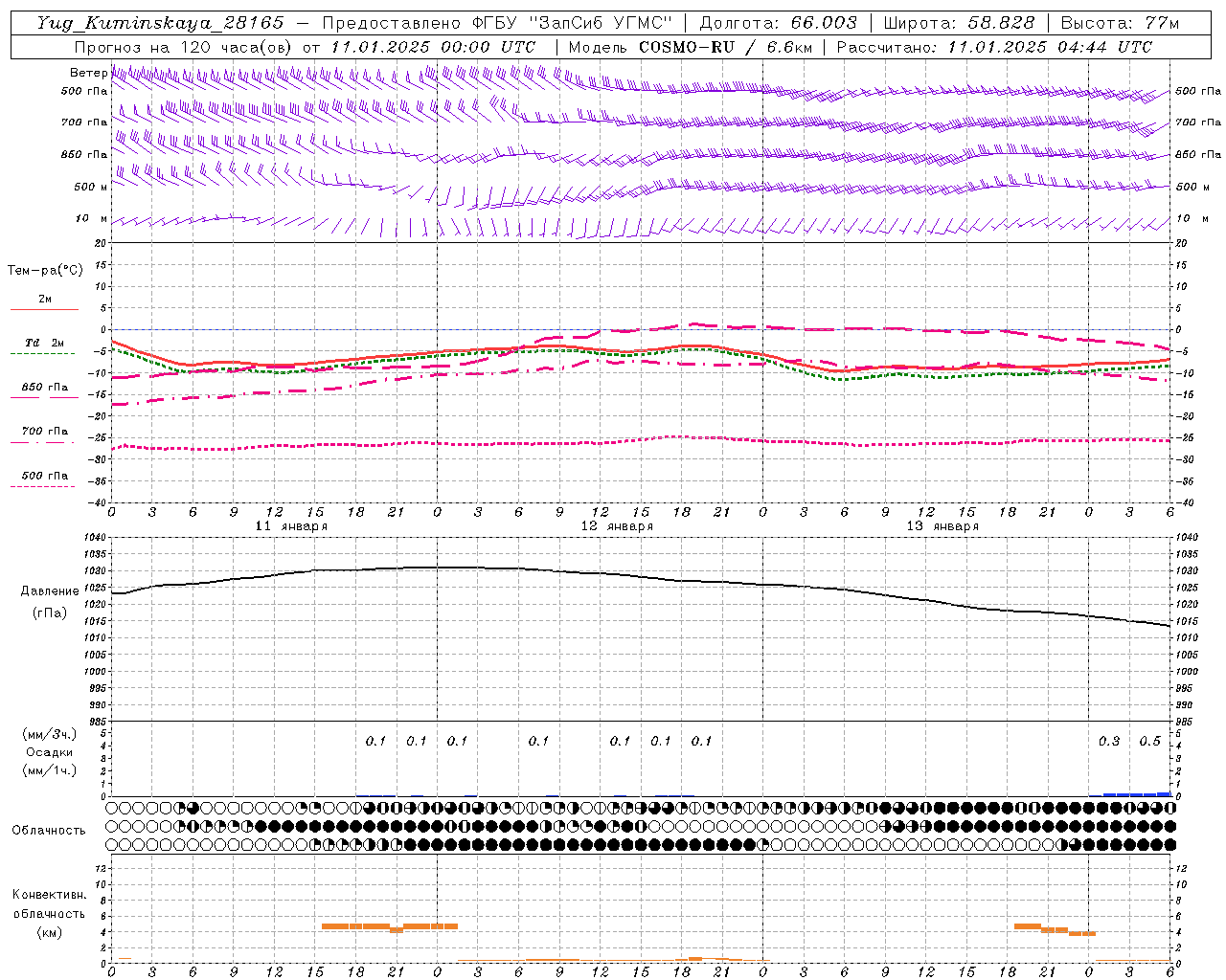Image resolution: width=1226 pixels, height=980 pixels.
Task: Click the "11 января" date label
Action: coord(291,526)
